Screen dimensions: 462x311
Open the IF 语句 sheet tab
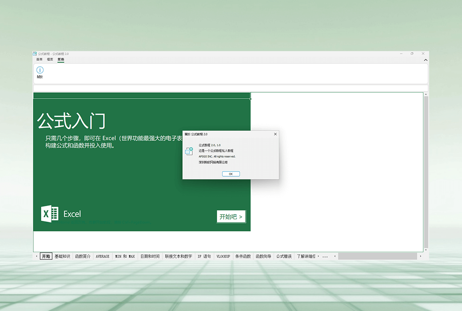point(204,256)
